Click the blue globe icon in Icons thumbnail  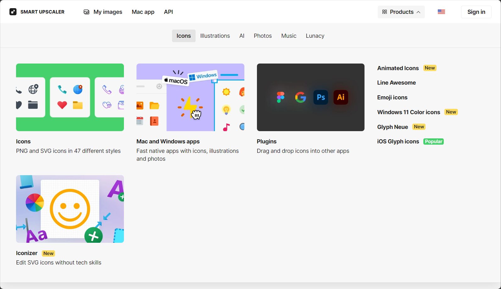[x=78, y=90]
